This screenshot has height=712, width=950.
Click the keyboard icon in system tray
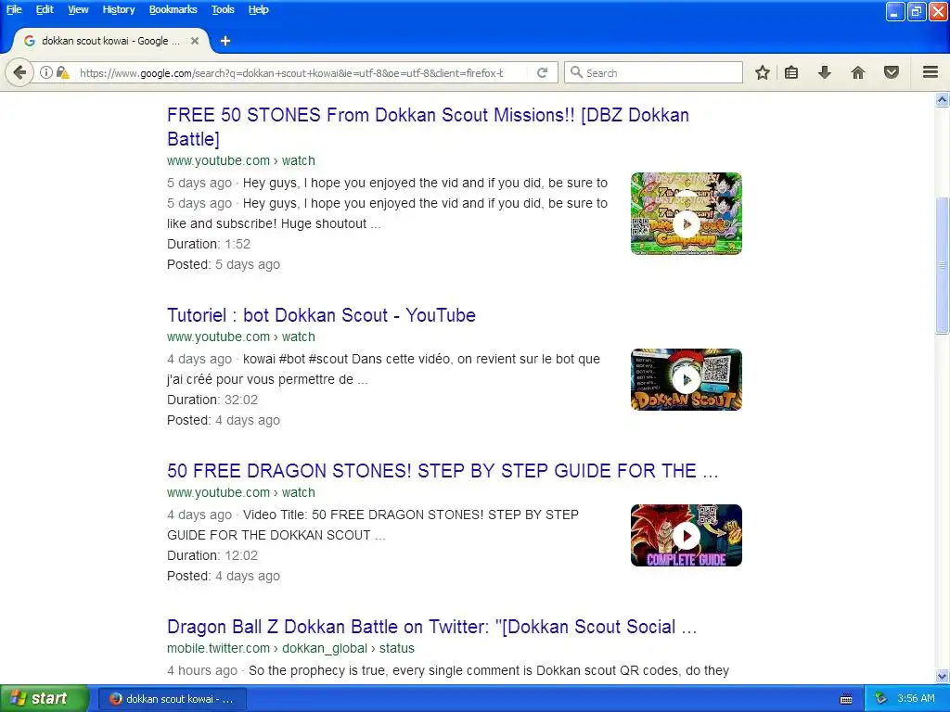tap(846, 699)
